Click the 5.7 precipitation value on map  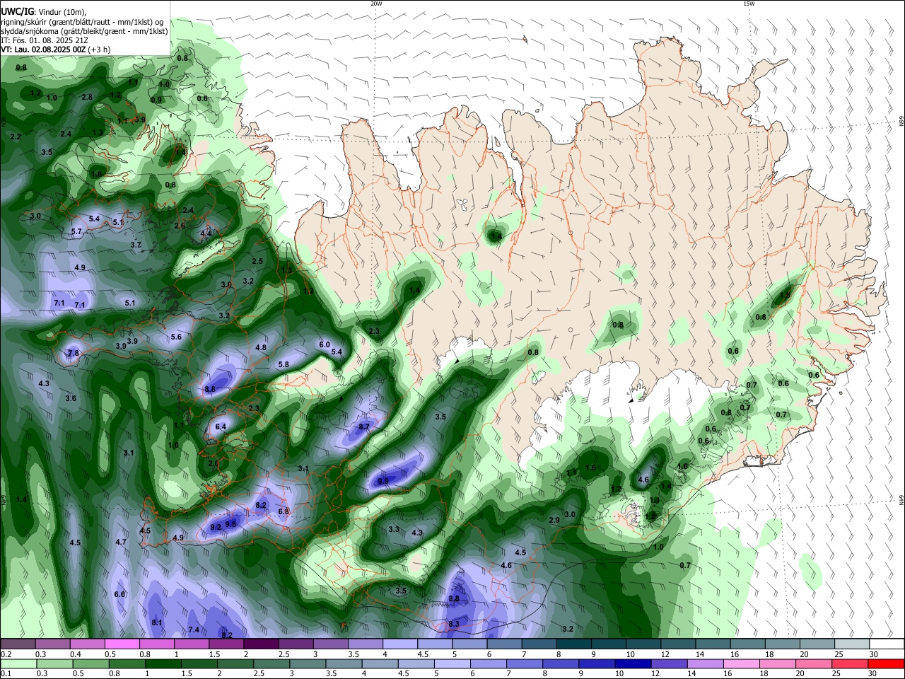76,231
